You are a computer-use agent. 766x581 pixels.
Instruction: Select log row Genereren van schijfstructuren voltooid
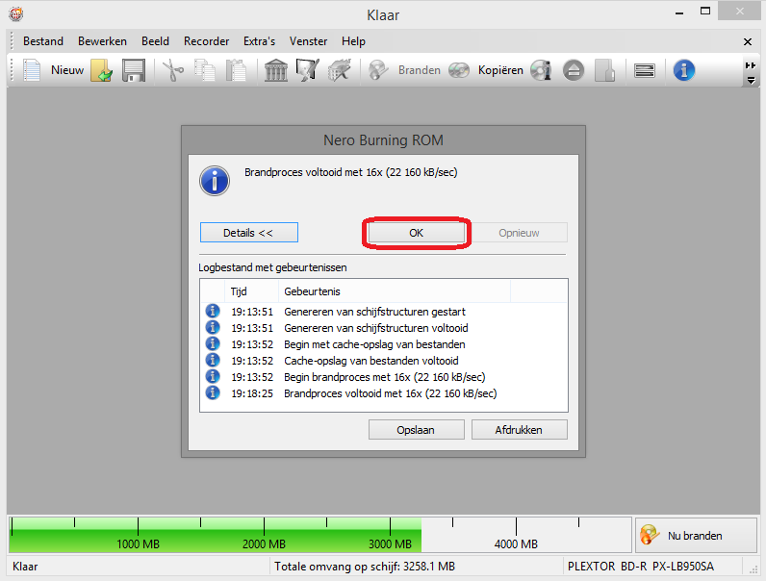384,328
